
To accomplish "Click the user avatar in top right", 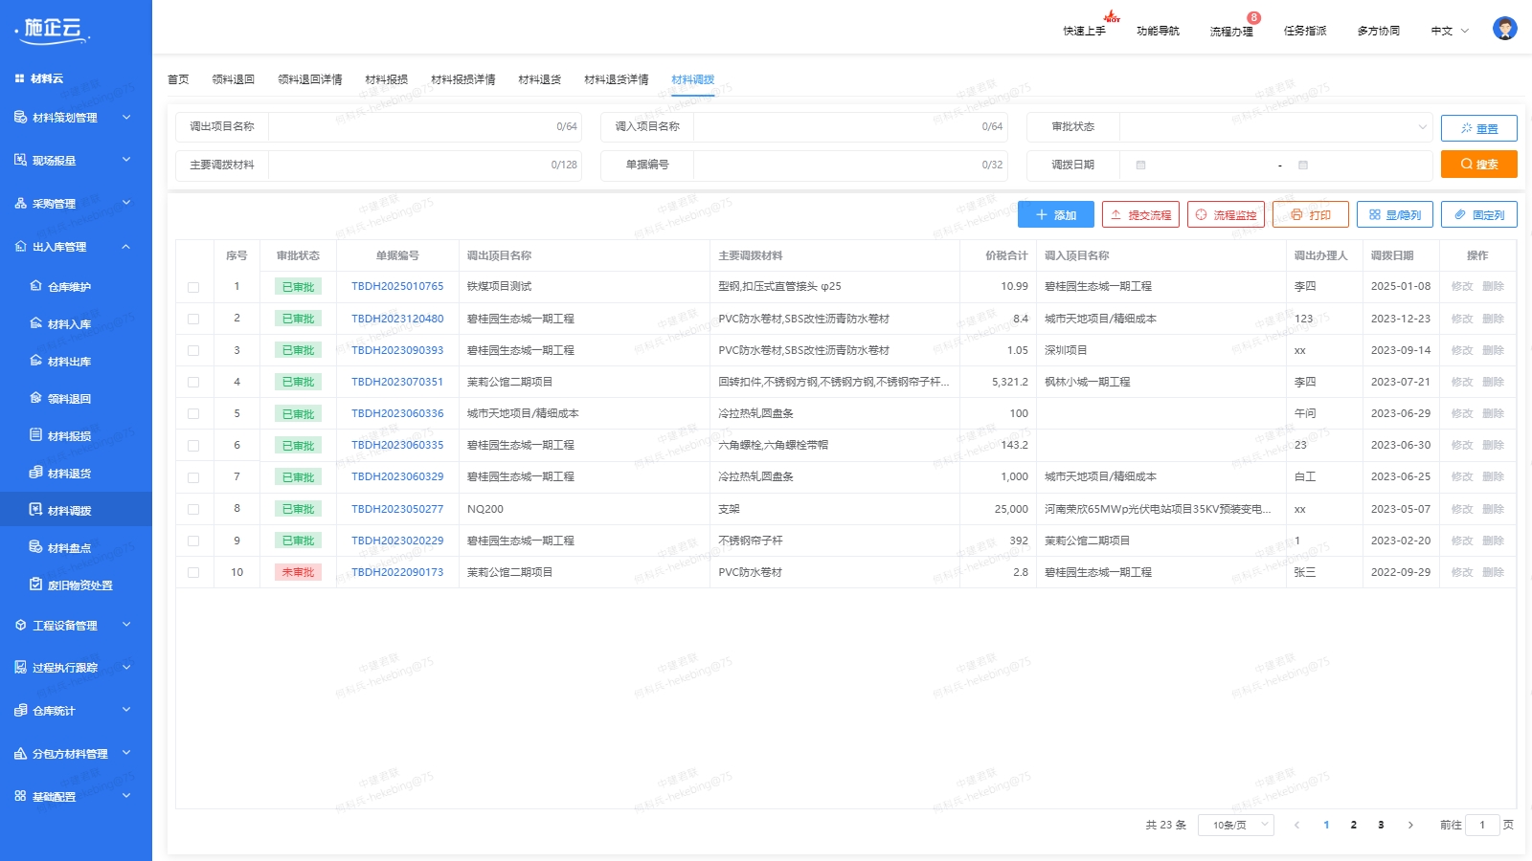I will (x=1503, y=29).
